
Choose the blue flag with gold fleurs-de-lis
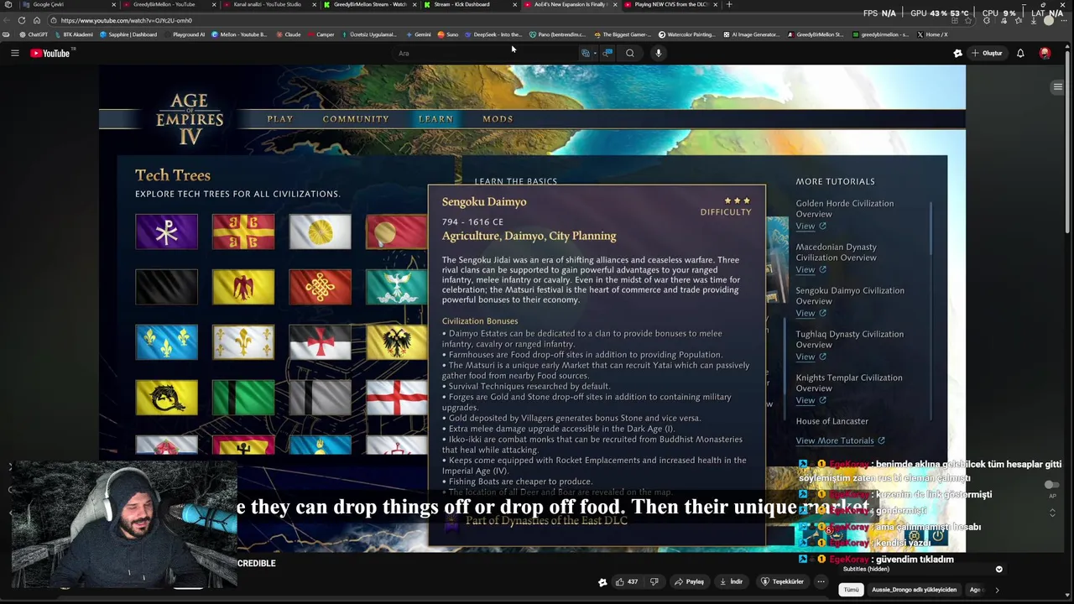pyautogui.click(x=166, y=342)
